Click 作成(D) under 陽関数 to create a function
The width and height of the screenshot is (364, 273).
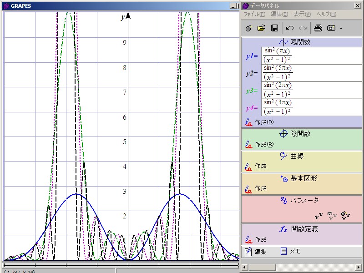tap(264, 122)
